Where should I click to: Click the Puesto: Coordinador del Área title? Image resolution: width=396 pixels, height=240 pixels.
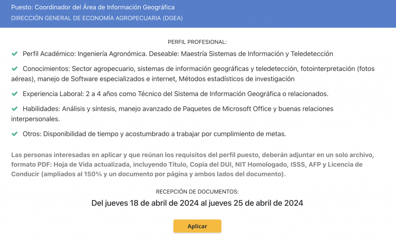(93, 7)
